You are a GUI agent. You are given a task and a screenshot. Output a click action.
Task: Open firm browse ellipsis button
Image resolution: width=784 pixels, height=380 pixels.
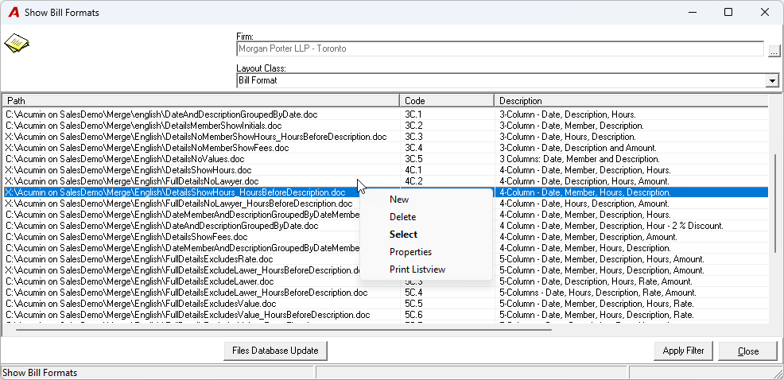coord(774,50)
